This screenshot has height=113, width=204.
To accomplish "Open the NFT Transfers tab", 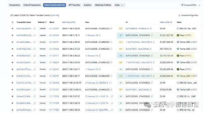I will (x=74, y=5).
